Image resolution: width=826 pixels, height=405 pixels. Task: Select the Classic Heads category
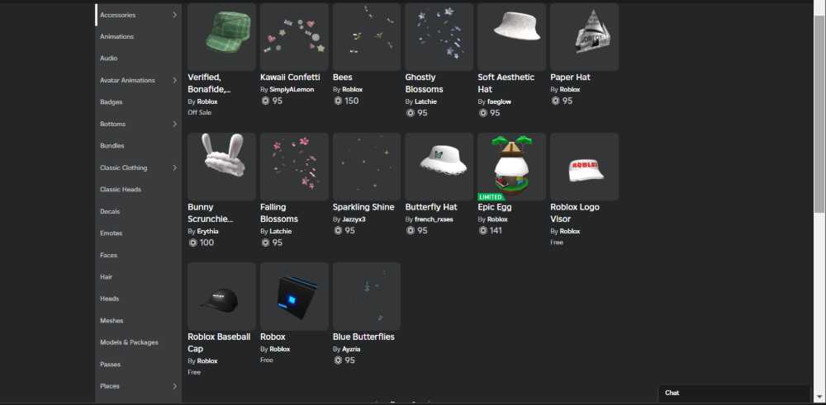[x=121, y=190]
